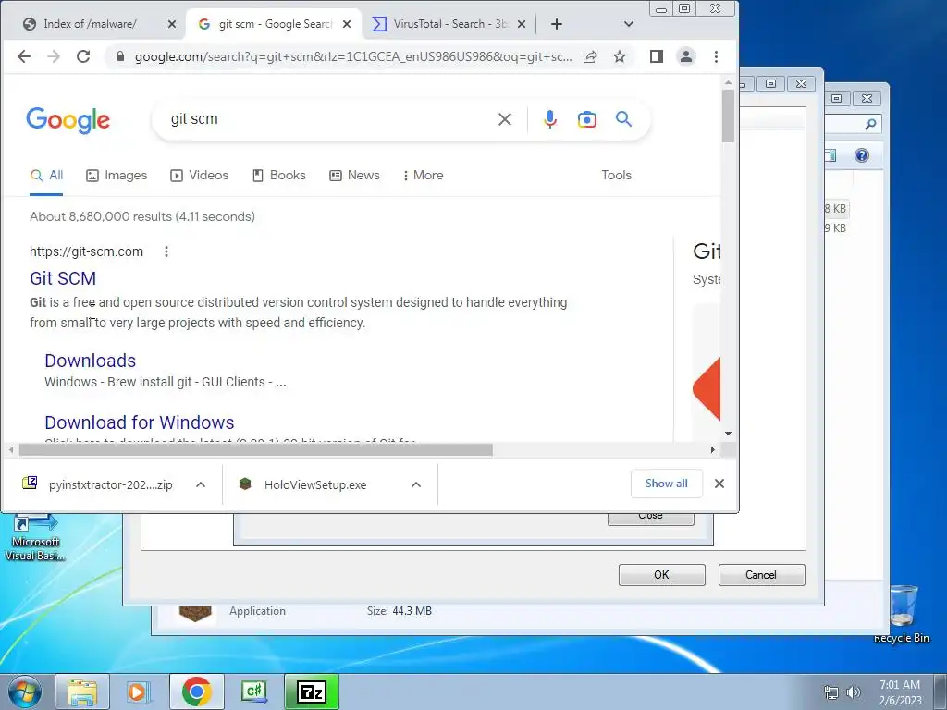
Task: Expand HoloViewSetup.exe download options
Action: pyautogui.click(x=416, y=484)
